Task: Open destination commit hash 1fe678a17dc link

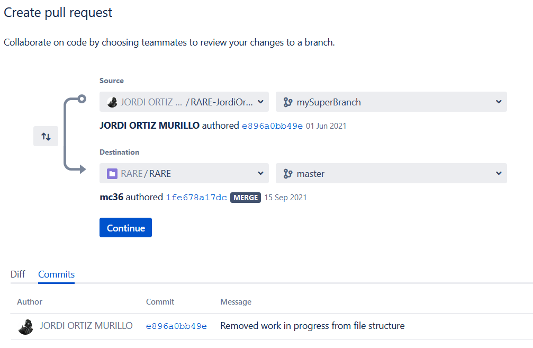Action: coord(196,198)
